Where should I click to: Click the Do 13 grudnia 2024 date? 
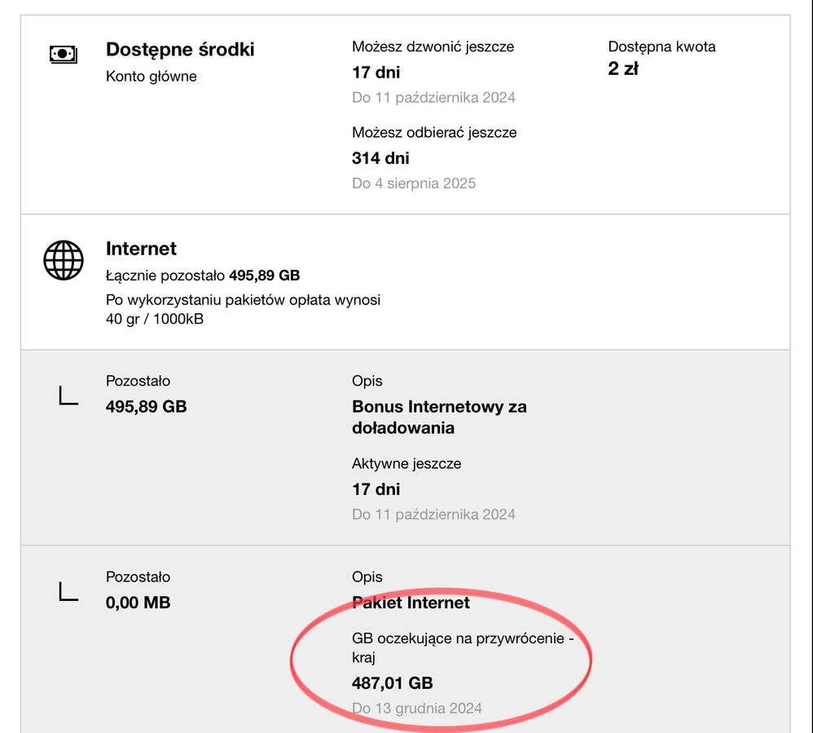[417, 708]
